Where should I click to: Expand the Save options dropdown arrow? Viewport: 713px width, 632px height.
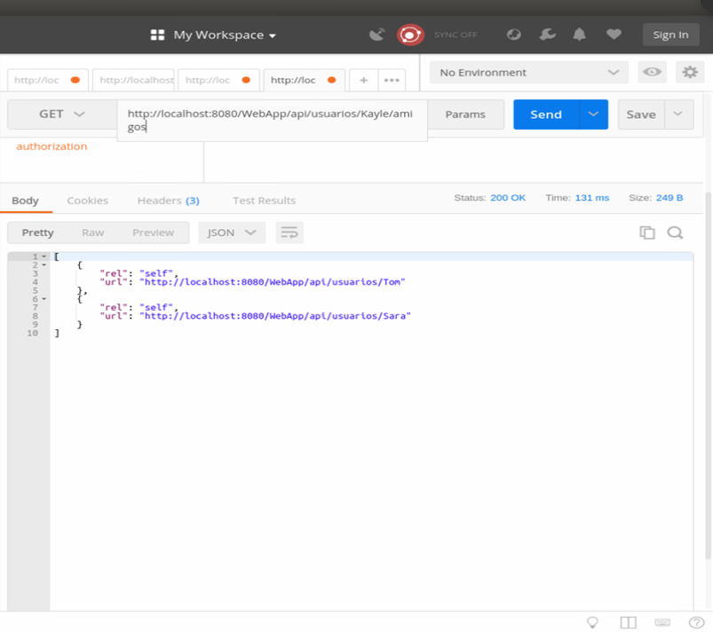[678, 115]
